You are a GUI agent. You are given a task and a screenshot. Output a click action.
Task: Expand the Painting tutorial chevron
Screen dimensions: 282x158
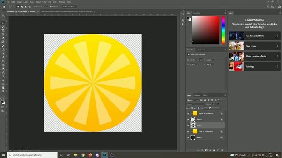277,66
